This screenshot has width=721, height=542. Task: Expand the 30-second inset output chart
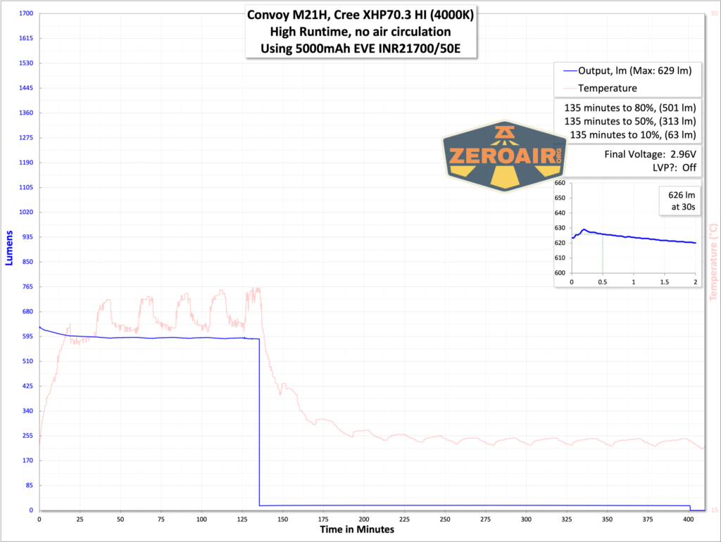click(x=627, y=232)
